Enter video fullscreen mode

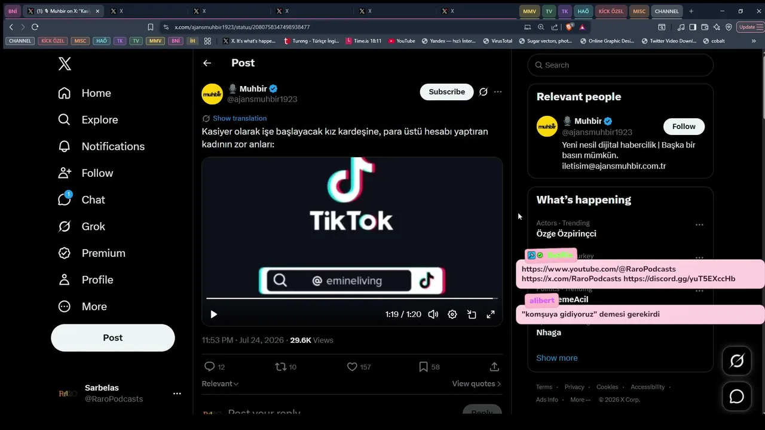click(x=491, y=315)
